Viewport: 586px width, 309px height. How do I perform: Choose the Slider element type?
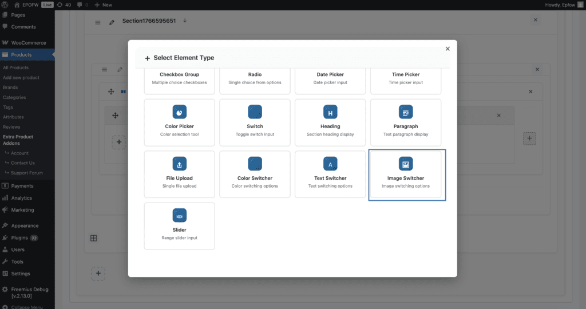pos(180,225)
